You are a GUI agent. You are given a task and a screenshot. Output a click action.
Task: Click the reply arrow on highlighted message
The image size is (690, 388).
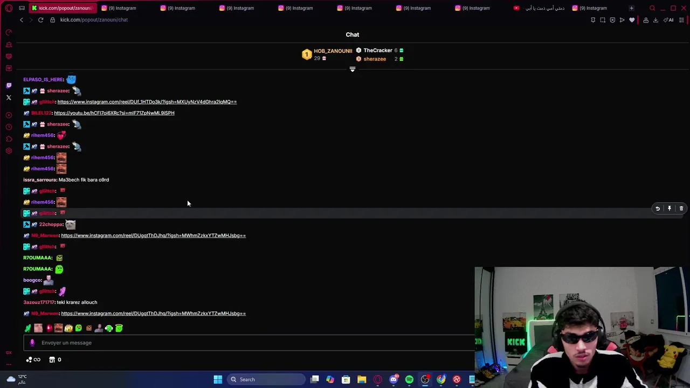(658, 209)
